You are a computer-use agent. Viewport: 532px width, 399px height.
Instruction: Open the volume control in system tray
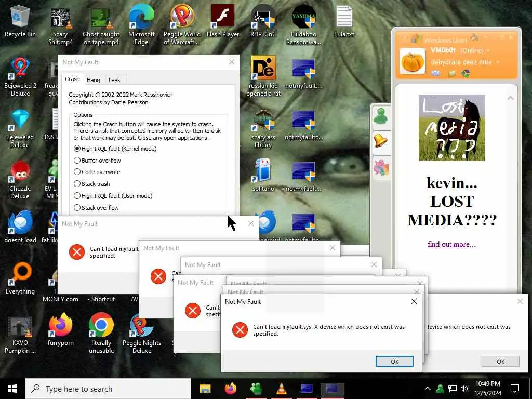pos(464,389)
